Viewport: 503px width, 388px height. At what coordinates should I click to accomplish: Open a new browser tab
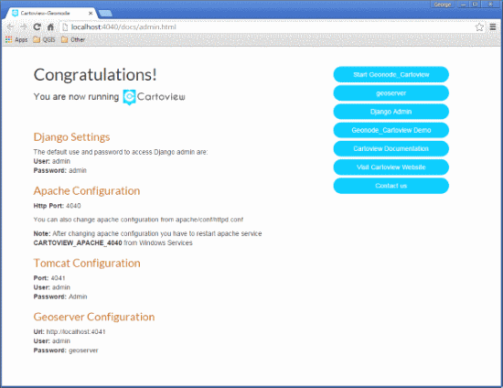point(105,13)
